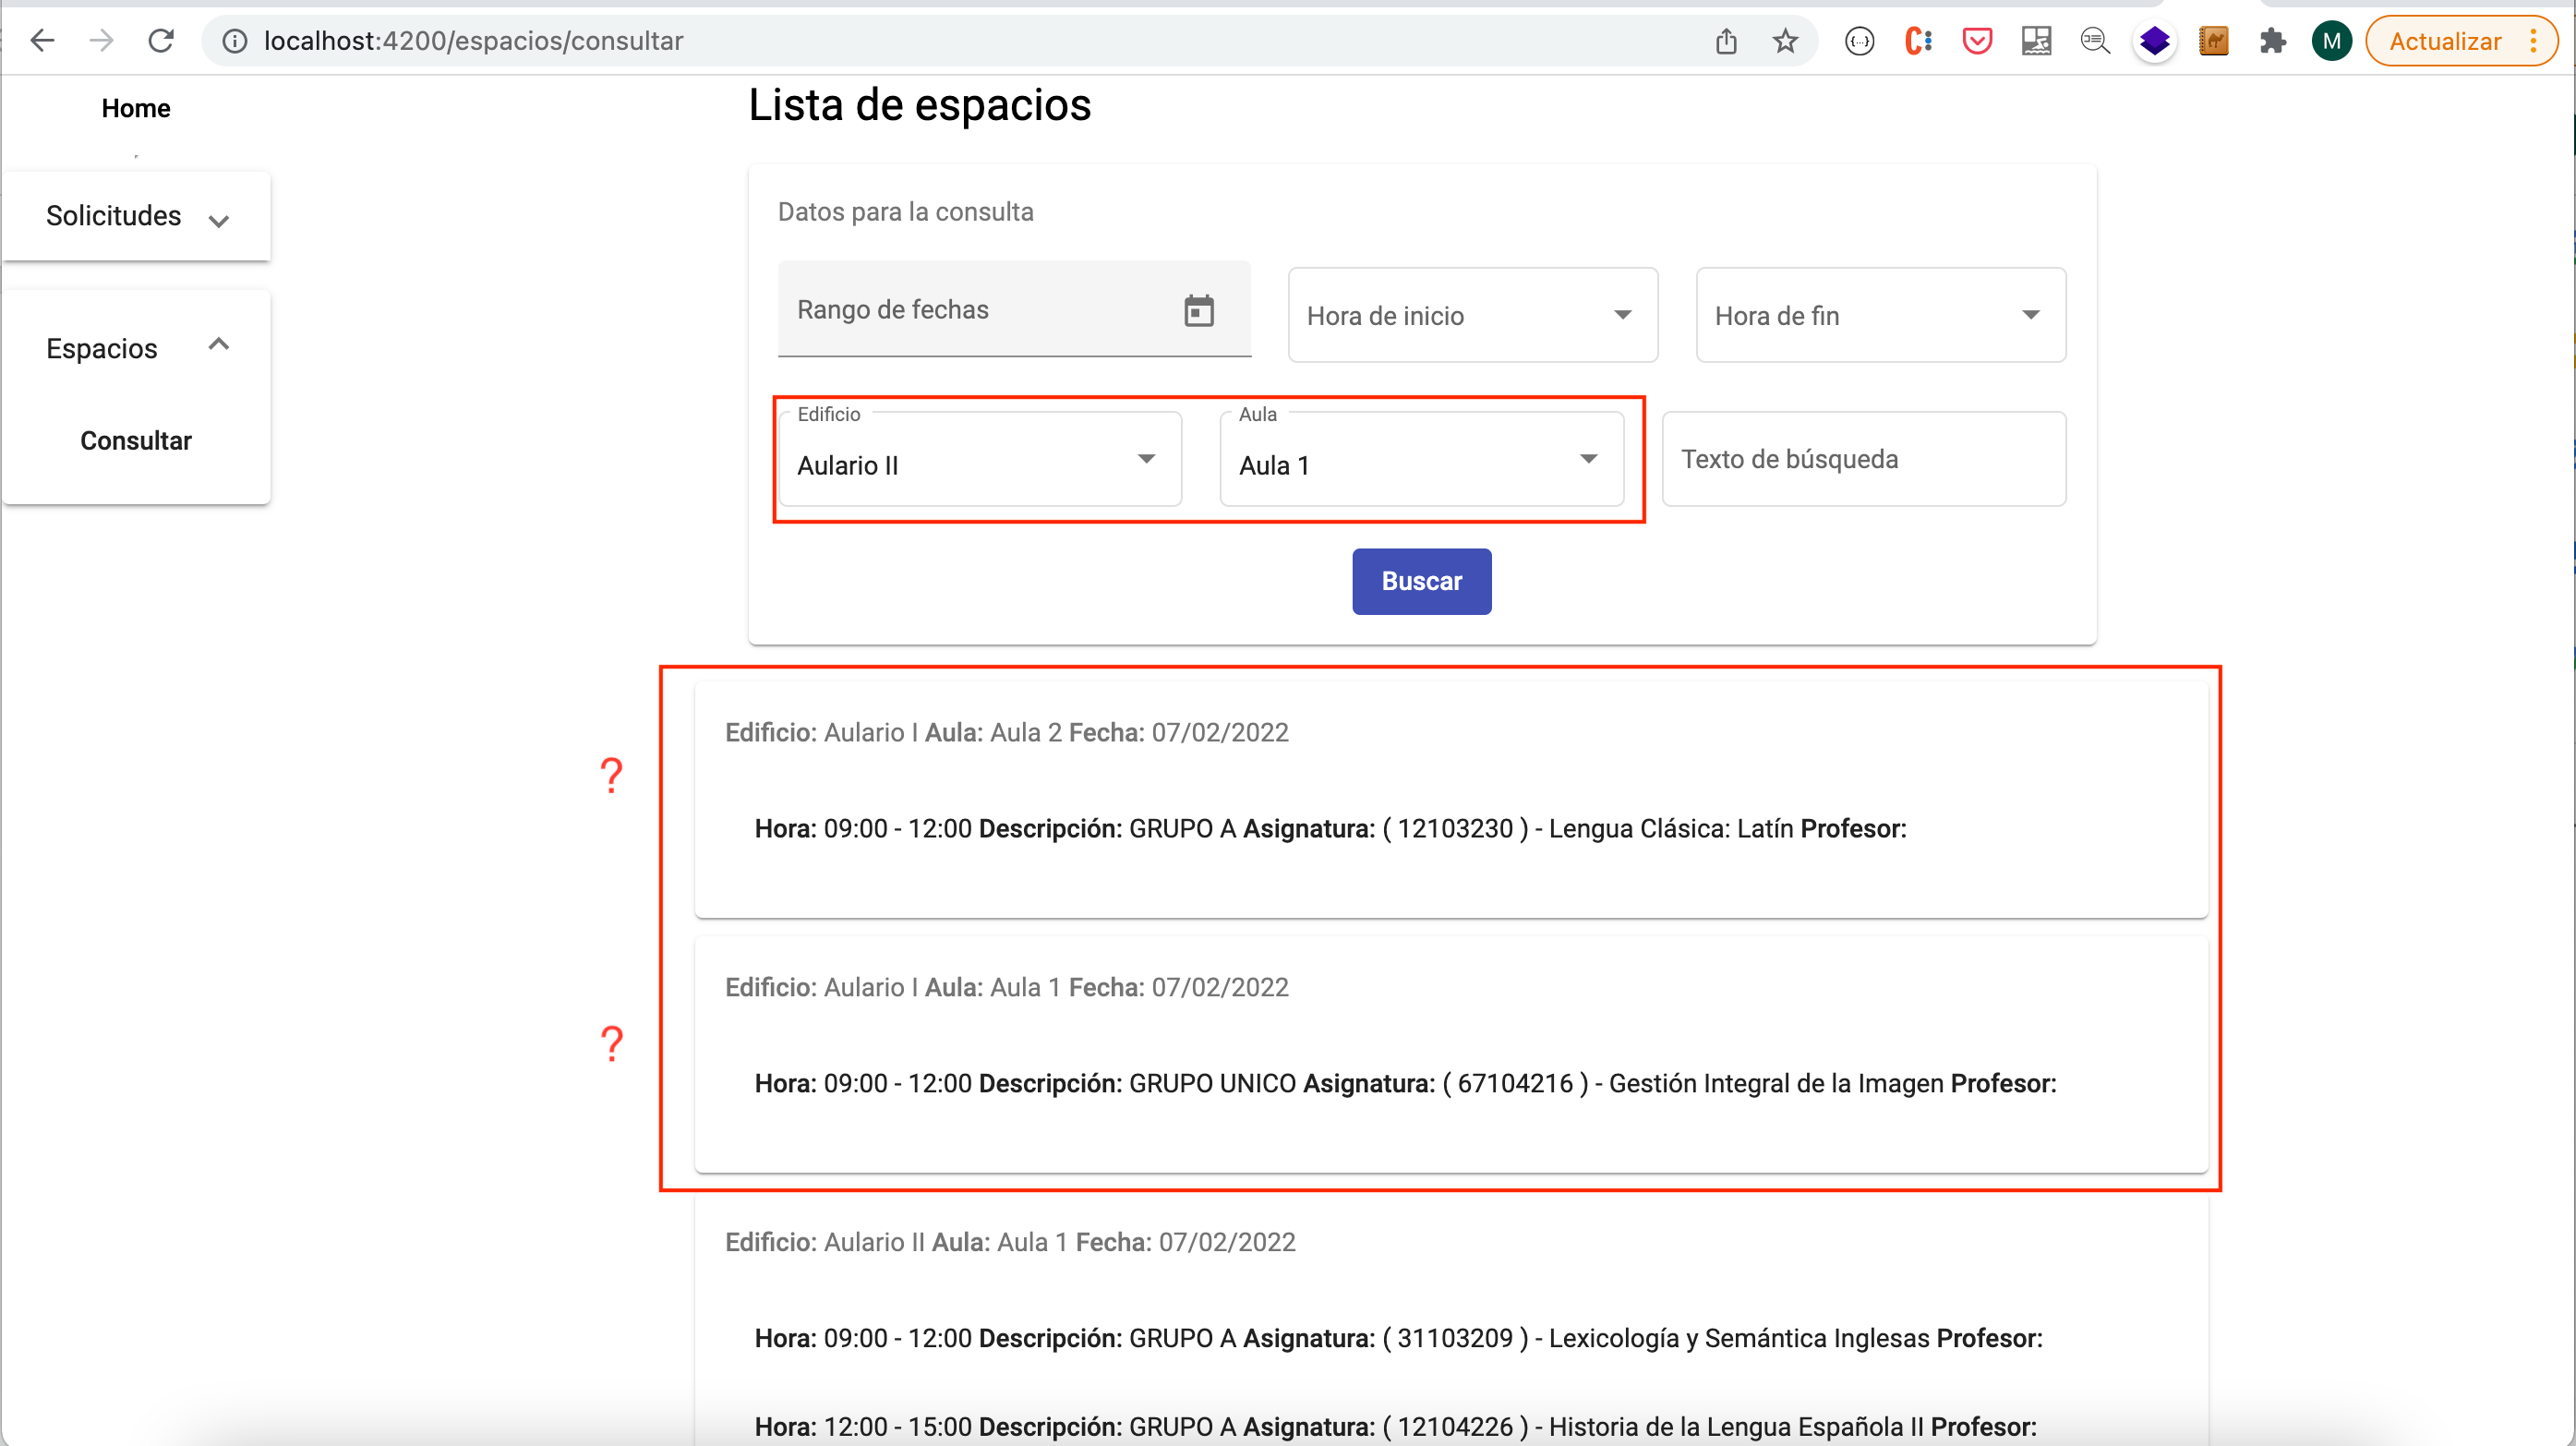This screenshot has width=2576, height=1446.
Task: Select the Lengua Clásica: Latín entry
Action: point(1331,829)
